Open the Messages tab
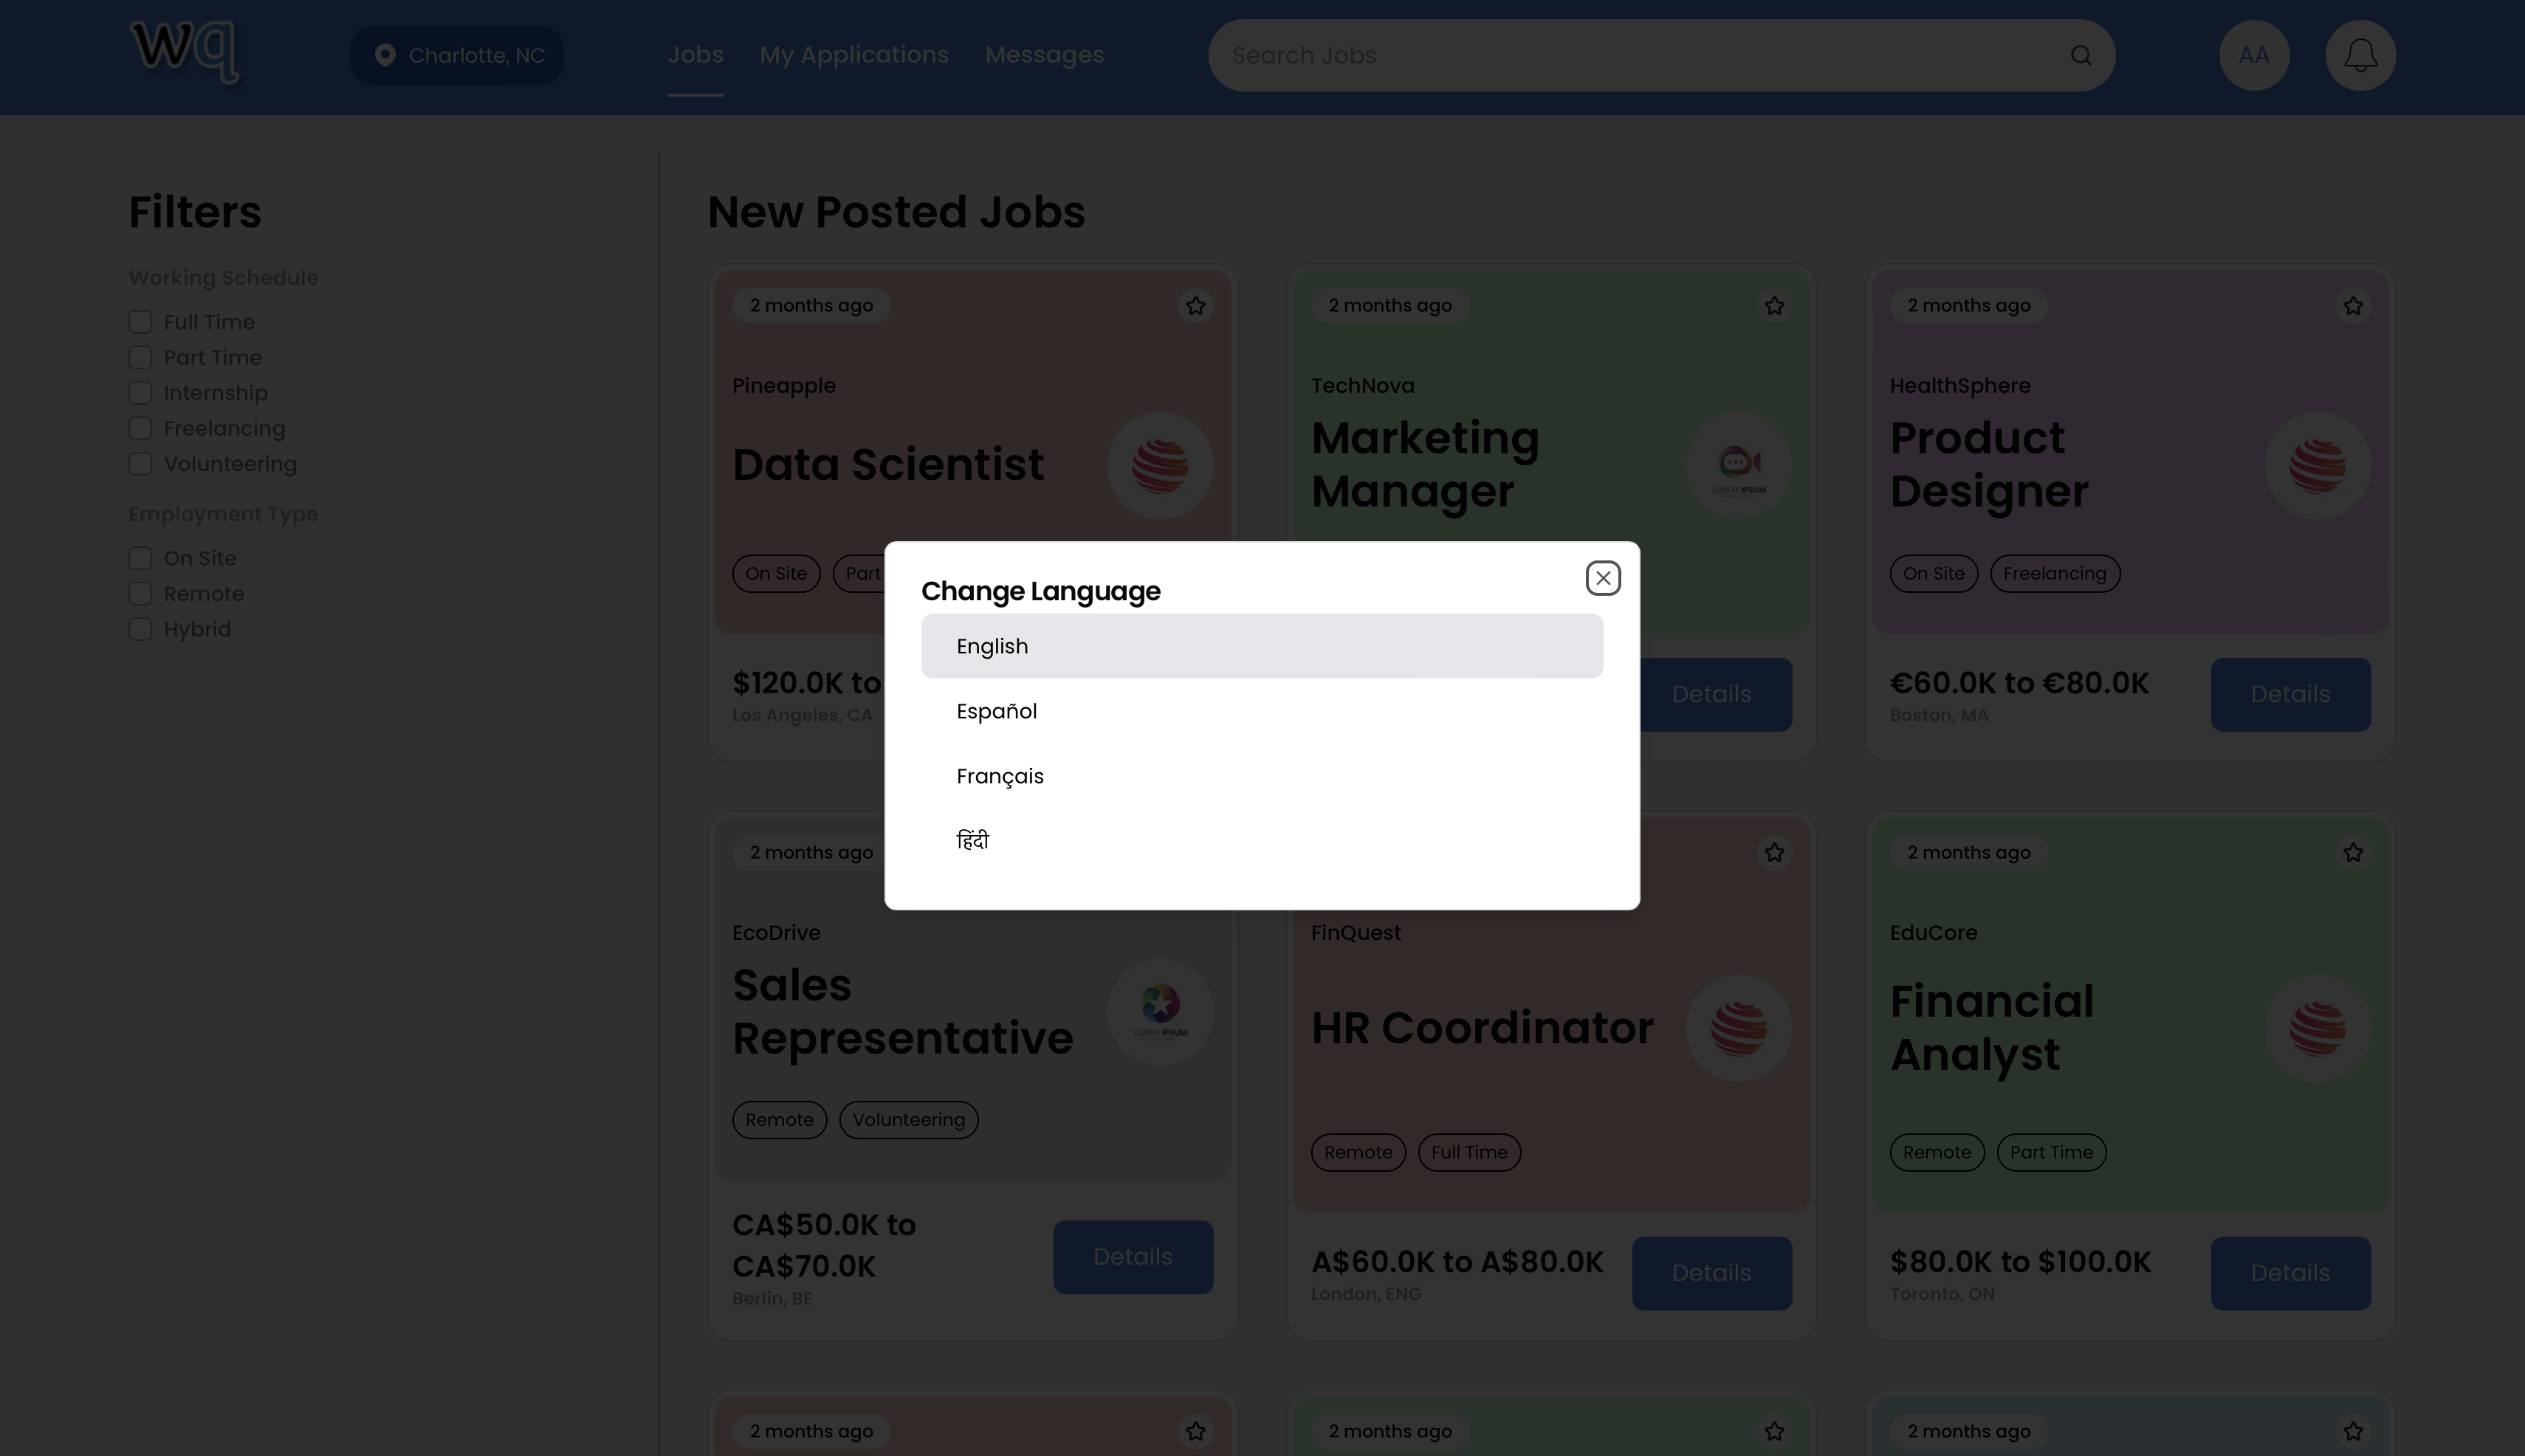 click(1044, 55)
